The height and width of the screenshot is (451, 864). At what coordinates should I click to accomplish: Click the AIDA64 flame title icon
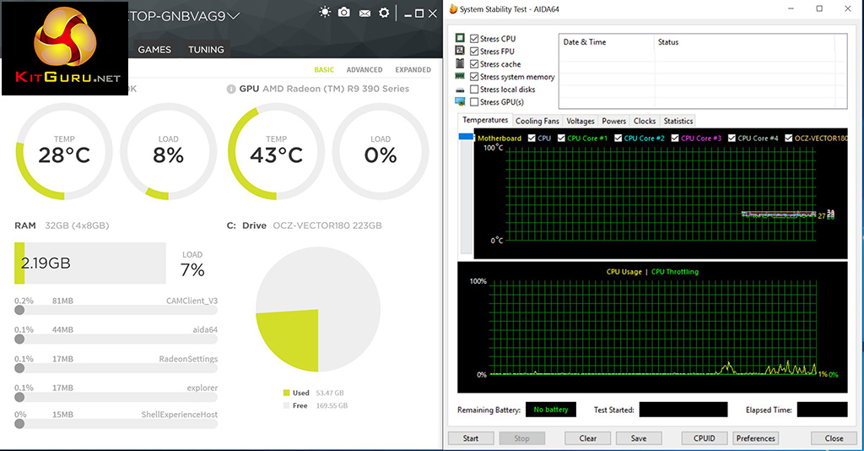pyautogui.click(x=453, y=8)
